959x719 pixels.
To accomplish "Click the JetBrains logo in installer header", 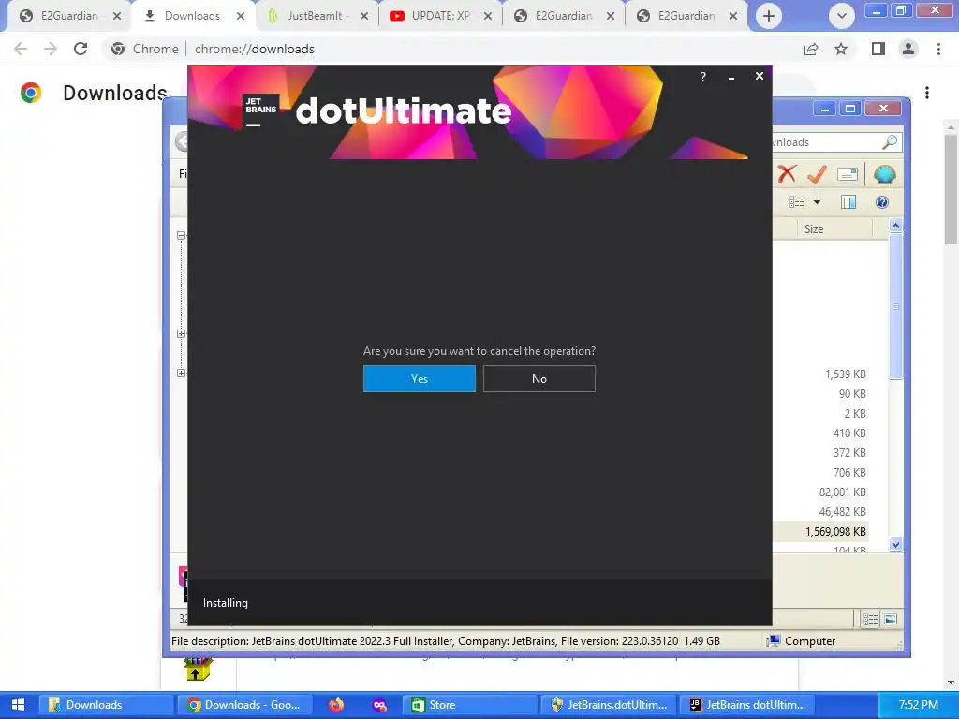I will tap(260, 111).
